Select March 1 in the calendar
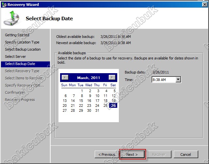 pos(82,91)
